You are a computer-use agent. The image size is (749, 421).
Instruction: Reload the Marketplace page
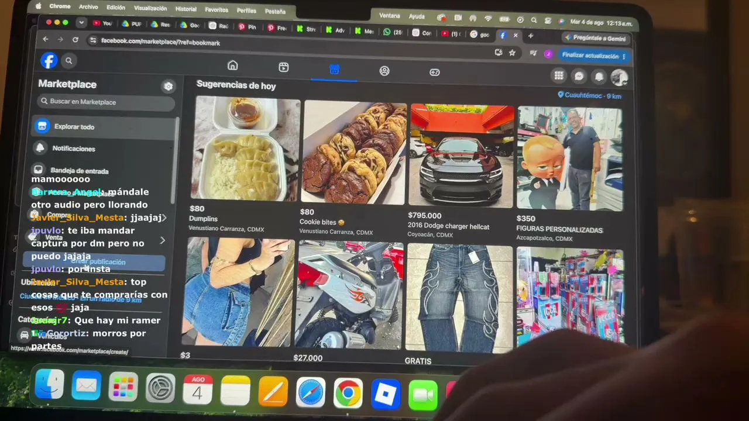75,40
